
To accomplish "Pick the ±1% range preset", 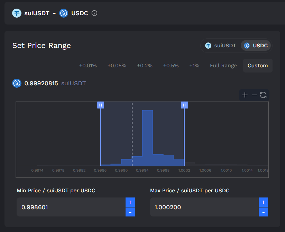I will click(x=194, y=66).
